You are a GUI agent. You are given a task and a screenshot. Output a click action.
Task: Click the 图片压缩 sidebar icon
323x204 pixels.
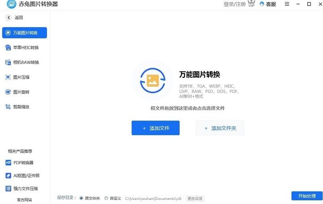(8, 77)
